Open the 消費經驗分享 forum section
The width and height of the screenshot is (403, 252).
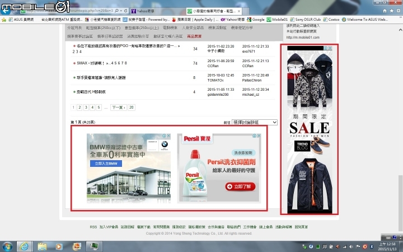click(x=138, y=36)
